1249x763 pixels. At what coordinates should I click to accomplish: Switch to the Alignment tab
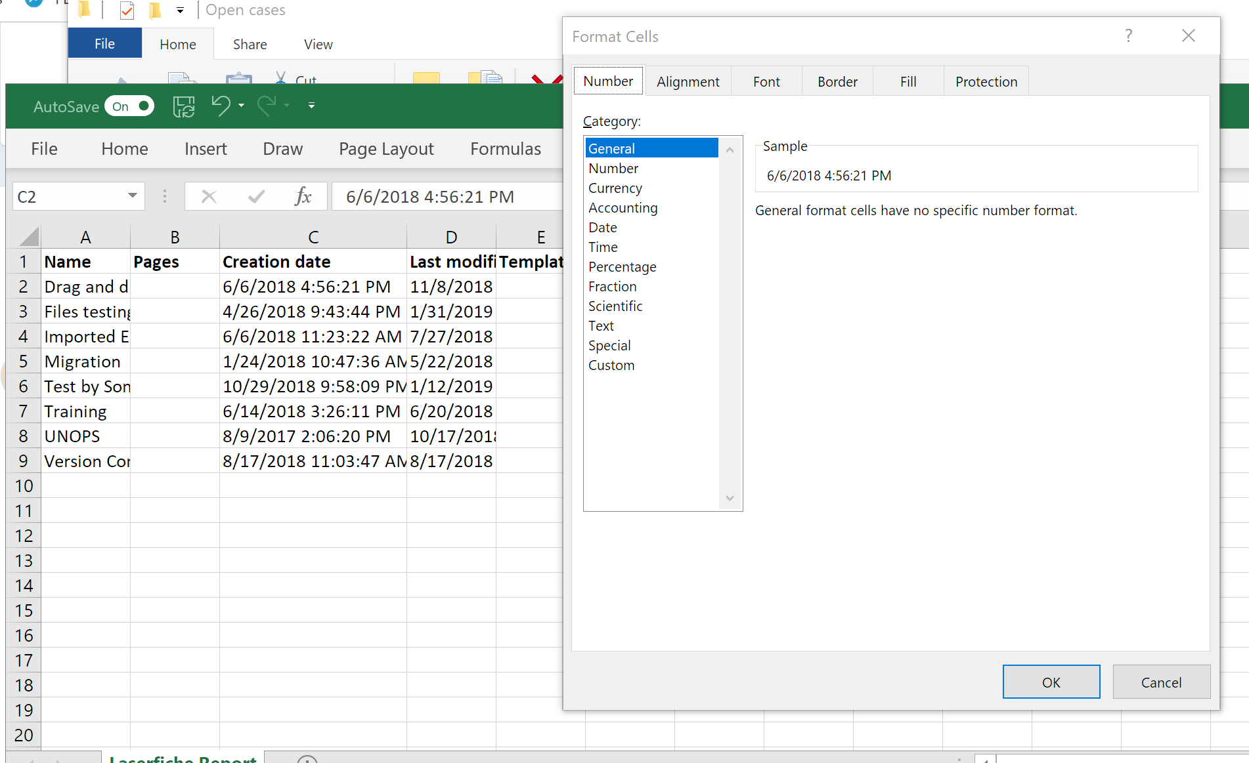688,82
